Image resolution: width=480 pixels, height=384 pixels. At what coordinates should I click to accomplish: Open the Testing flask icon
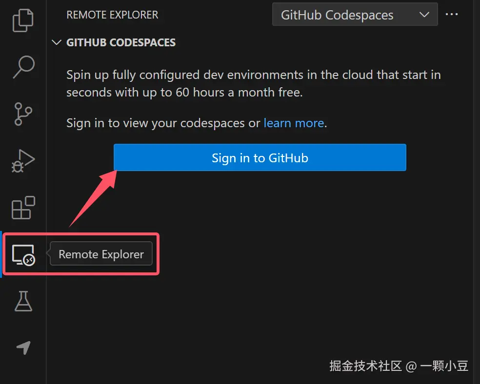pyautogui.click(x=23, y=301)
